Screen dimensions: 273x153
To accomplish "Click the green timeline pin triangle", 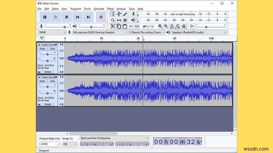I will pos(42,38).
